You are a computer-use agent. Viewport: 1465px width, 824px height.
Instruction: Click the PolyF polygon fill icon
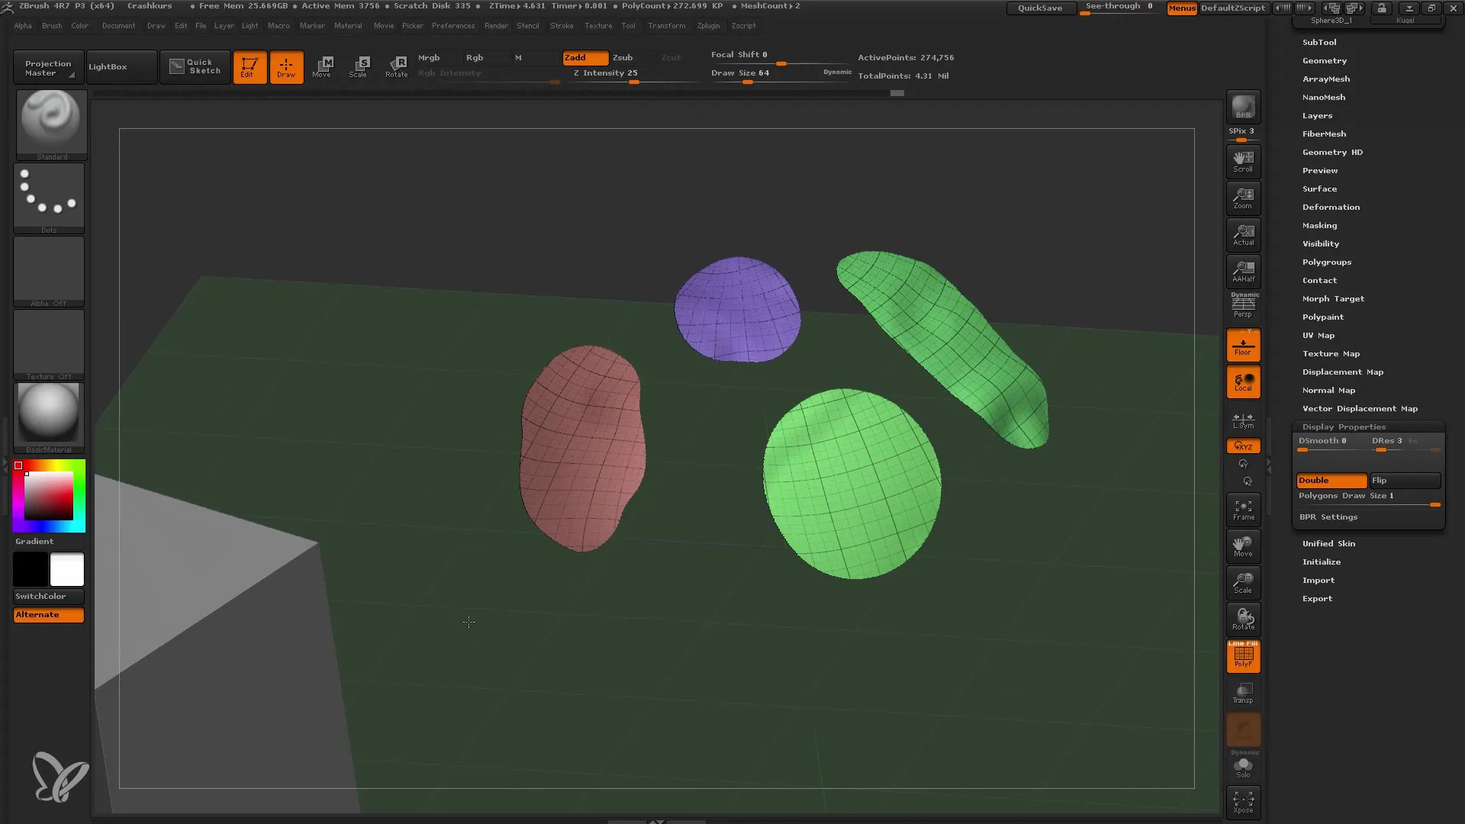click(x=1244, y=655)
